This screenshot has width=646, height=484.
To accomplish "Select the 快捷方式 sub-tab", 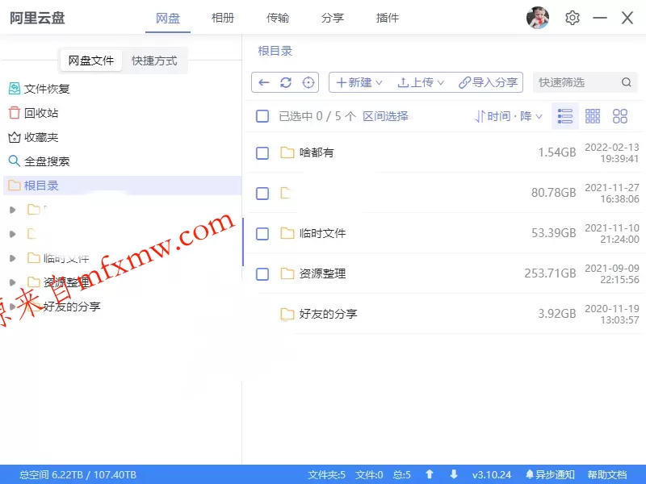I will pyautogui.click(x=154, y=61).
